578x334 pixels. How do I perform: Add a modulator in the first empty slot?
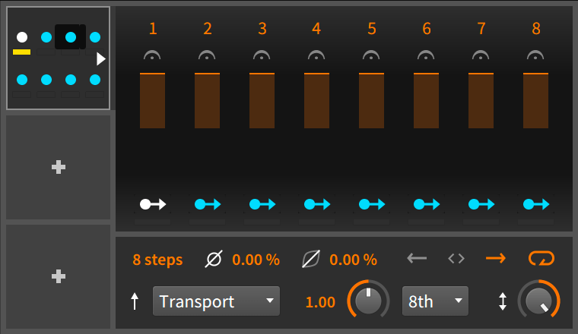59,168
